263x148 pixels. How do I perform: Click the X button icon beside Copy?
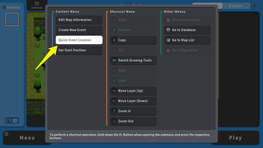coord(114,40)
